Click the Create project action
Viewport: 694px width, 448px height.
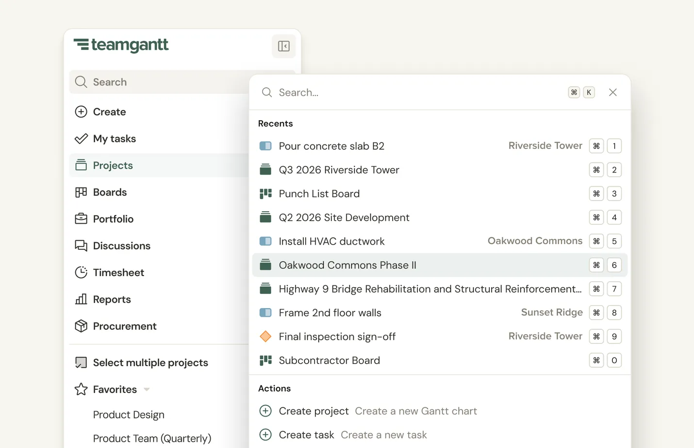[x=440, y=411]
